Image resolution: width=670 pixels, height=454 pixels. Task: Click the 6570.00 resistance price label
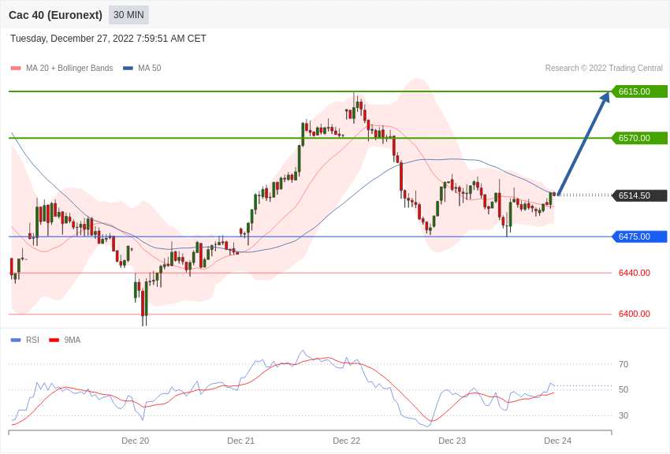639,138
